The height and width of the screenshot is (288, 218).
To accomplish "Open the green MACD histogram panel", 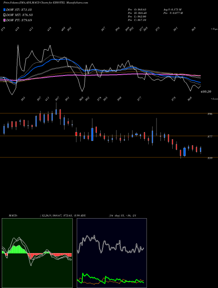I will click(37, 253).
